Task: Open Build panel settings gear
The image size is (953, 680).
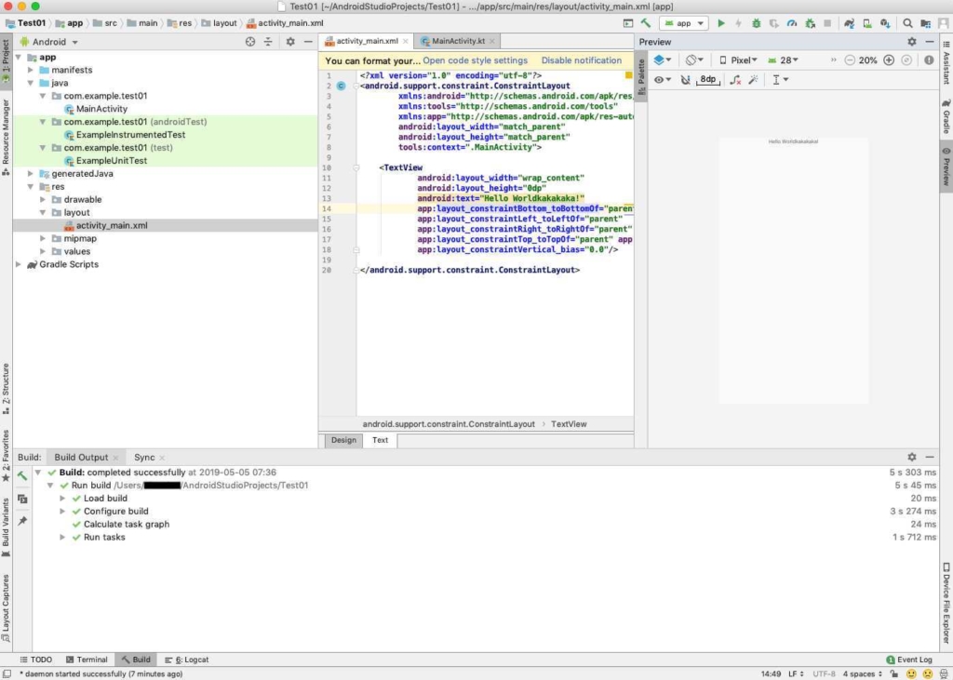Action: [x=912, y=457]
